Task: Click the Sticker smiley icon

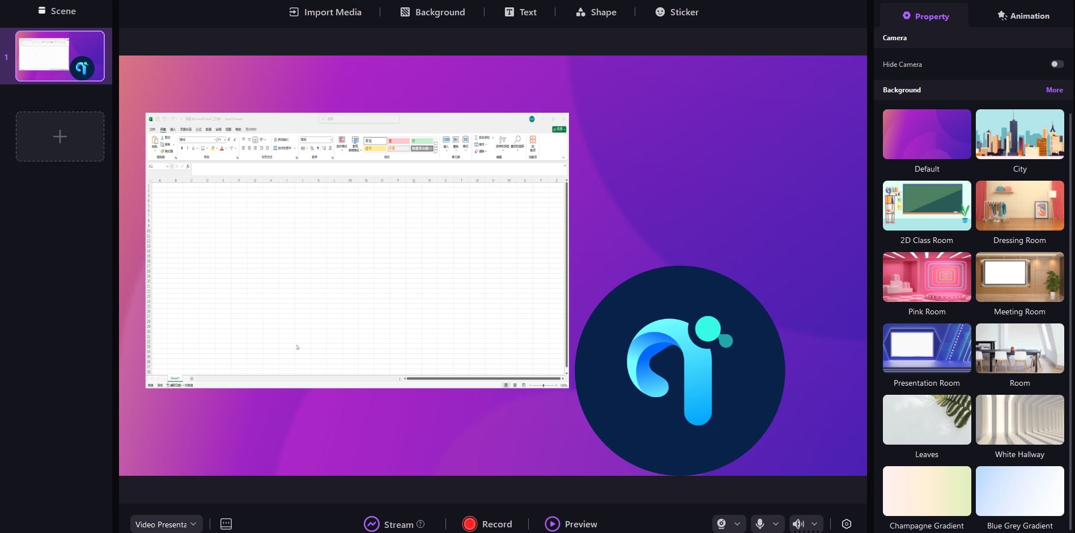Action: click(x=660, y=12)
